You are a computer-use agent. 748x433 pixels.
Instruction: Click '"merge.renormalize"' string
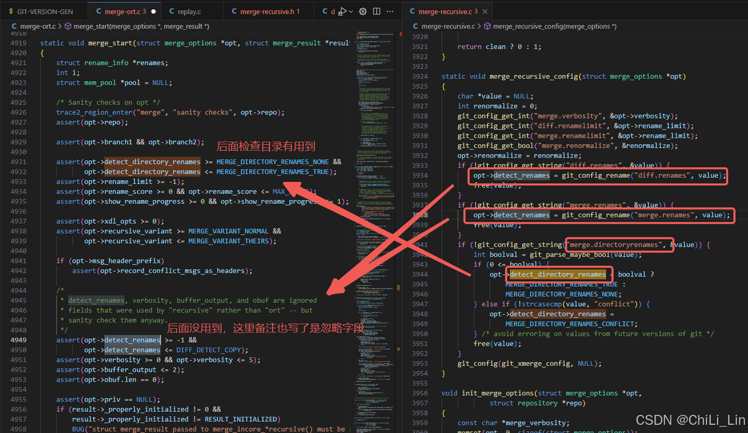click(573, 146)
